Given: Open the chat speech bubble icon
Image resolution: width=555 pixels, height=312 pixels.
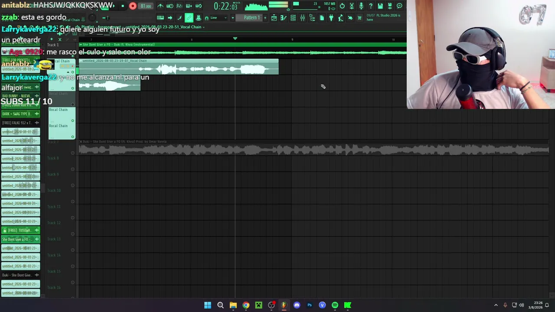Looking at the screenshot, I should coord(399,6).
